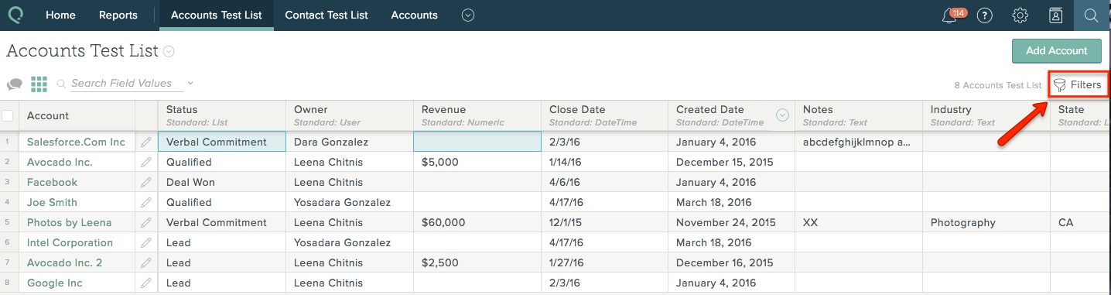Switch to the Contact Test List tab
Image resolution: width=1111 pixels, height=295 pixels.
tap(326, 15)
